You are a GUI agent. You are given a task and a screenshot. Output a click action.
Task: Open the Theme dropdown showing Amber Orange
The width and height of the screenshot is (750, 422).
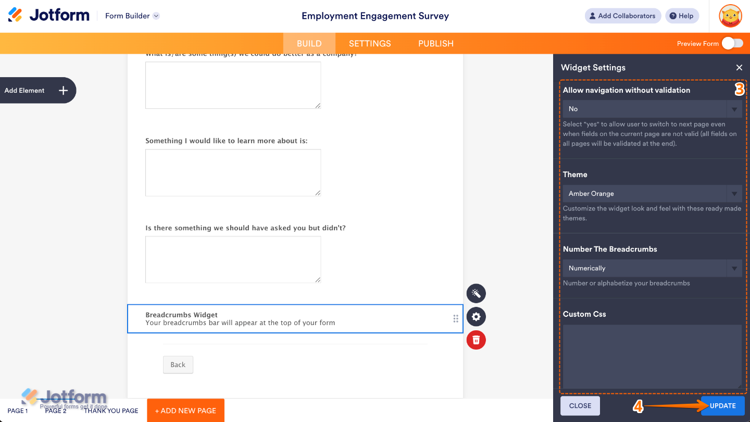[x=652, y=194]
